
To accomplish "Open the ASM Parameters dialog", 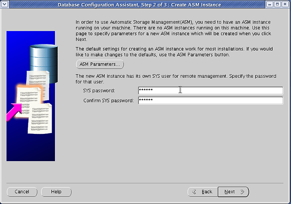I will click(x=100, y=64).
